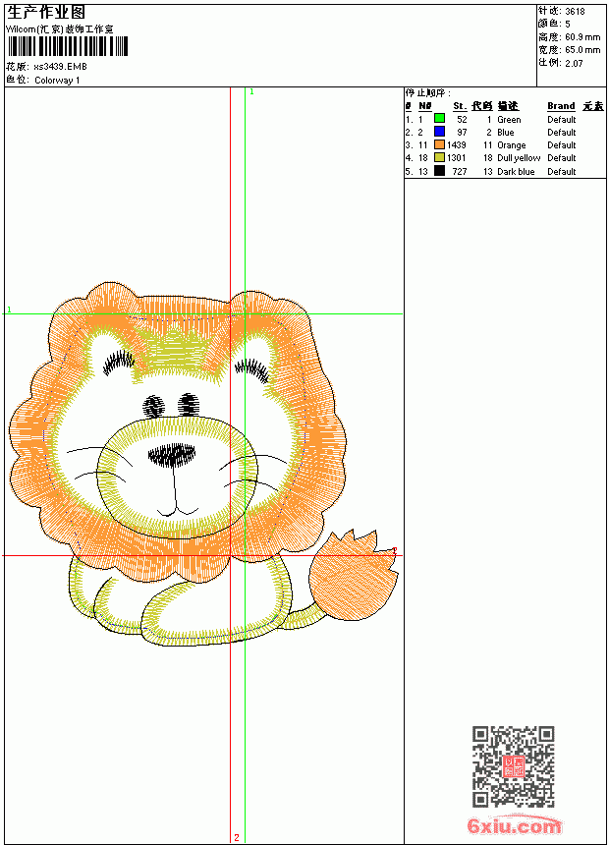Click the lion's orange tail tuft
The image size is (609, 845).
pyautogui.click(x=354, y=575)
